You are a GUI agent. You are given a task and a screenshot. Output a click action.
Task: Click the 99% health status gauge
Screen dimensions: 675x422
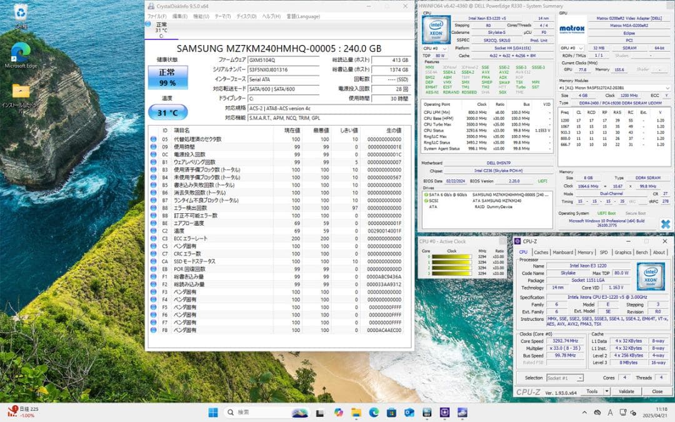click(166, 76)
